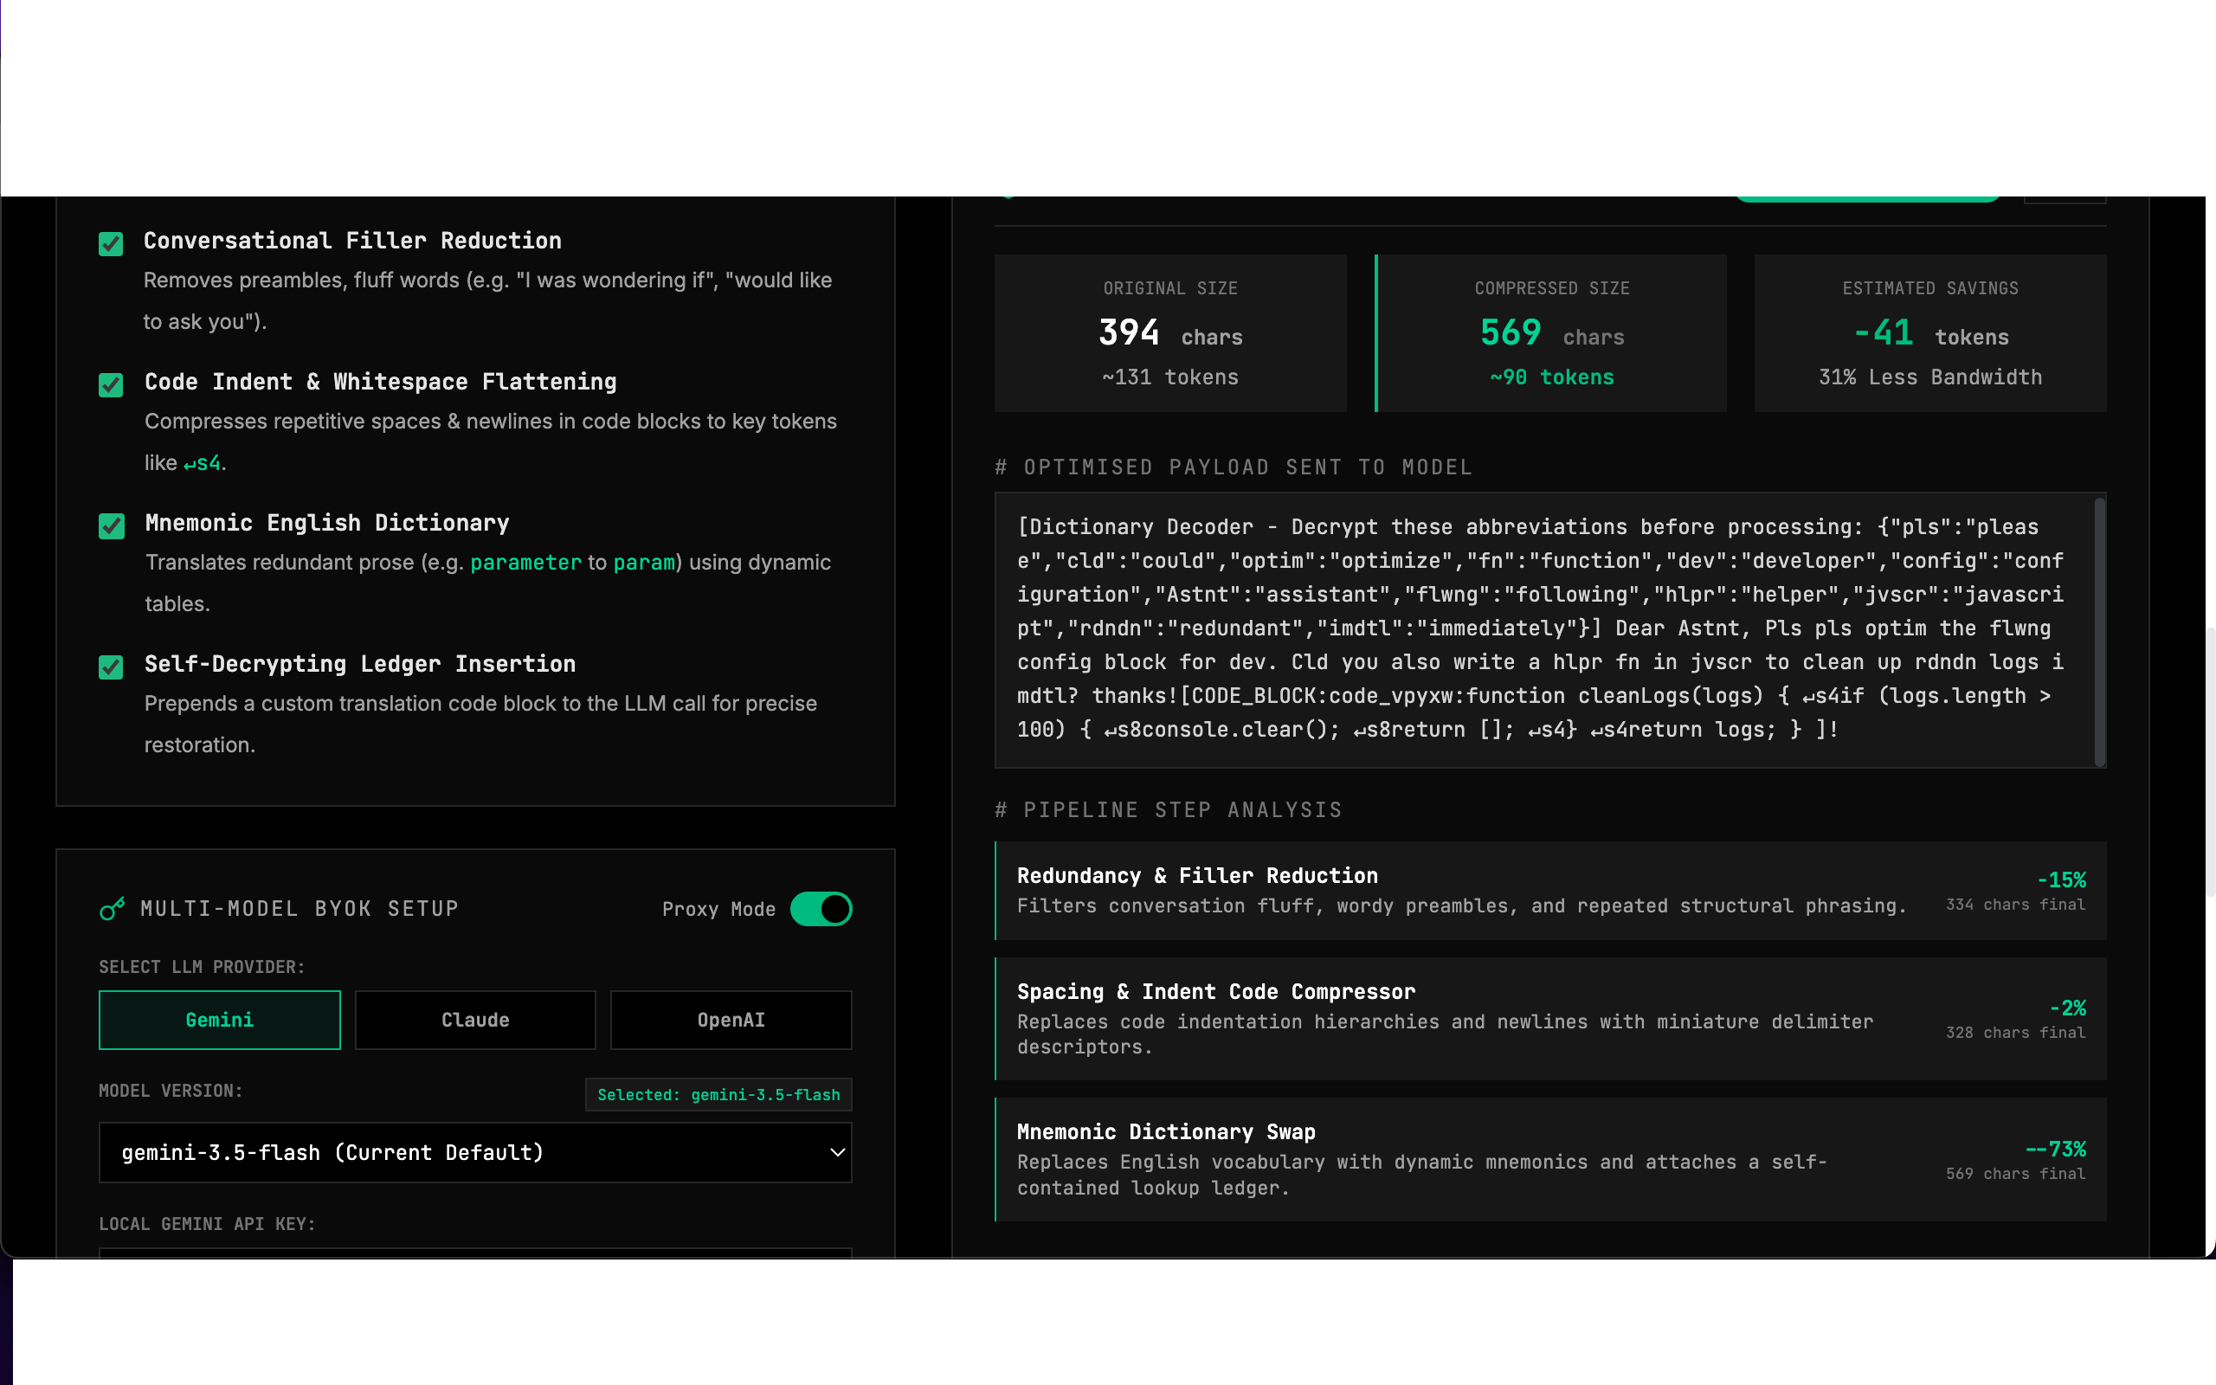The image size is (2216, 1385).
Task: Toggle Mnemonic English Dictionary checkbox
Action: (x=112, y=525)
